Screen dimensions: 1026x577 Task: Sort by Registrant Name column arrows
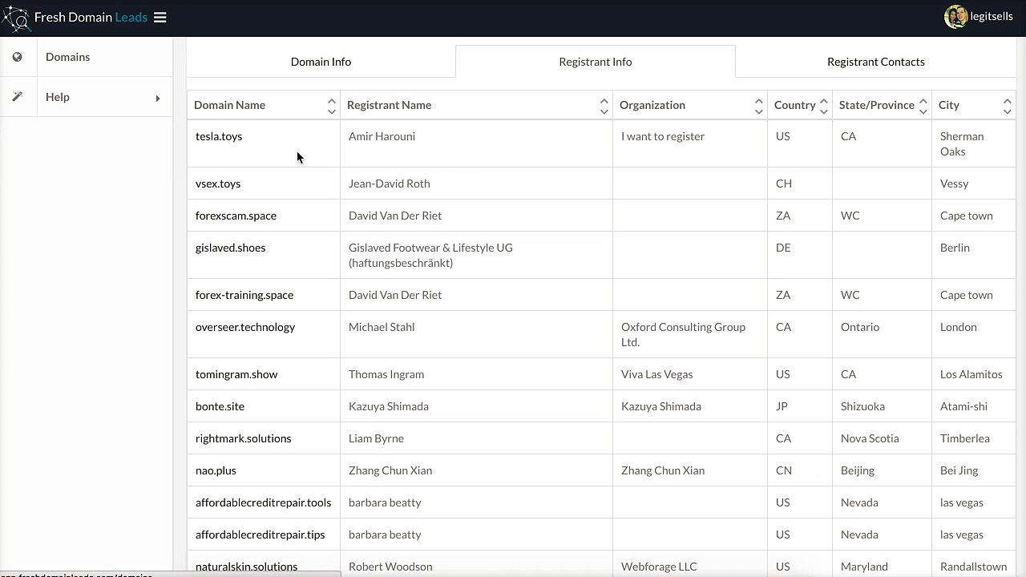[x=604, y=106]
